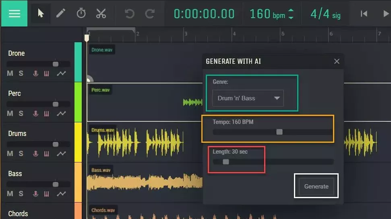Open instrument keys on Perc track
Screen dimensions: 391x219
tap(47, 114)
